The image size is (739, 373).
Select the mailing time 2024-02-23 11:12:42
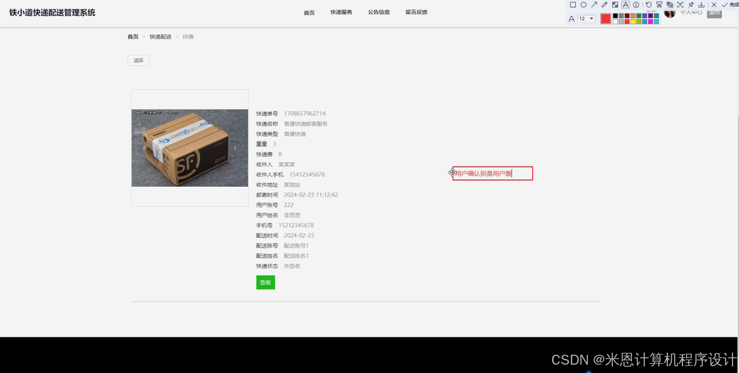(x=311, y=195)
